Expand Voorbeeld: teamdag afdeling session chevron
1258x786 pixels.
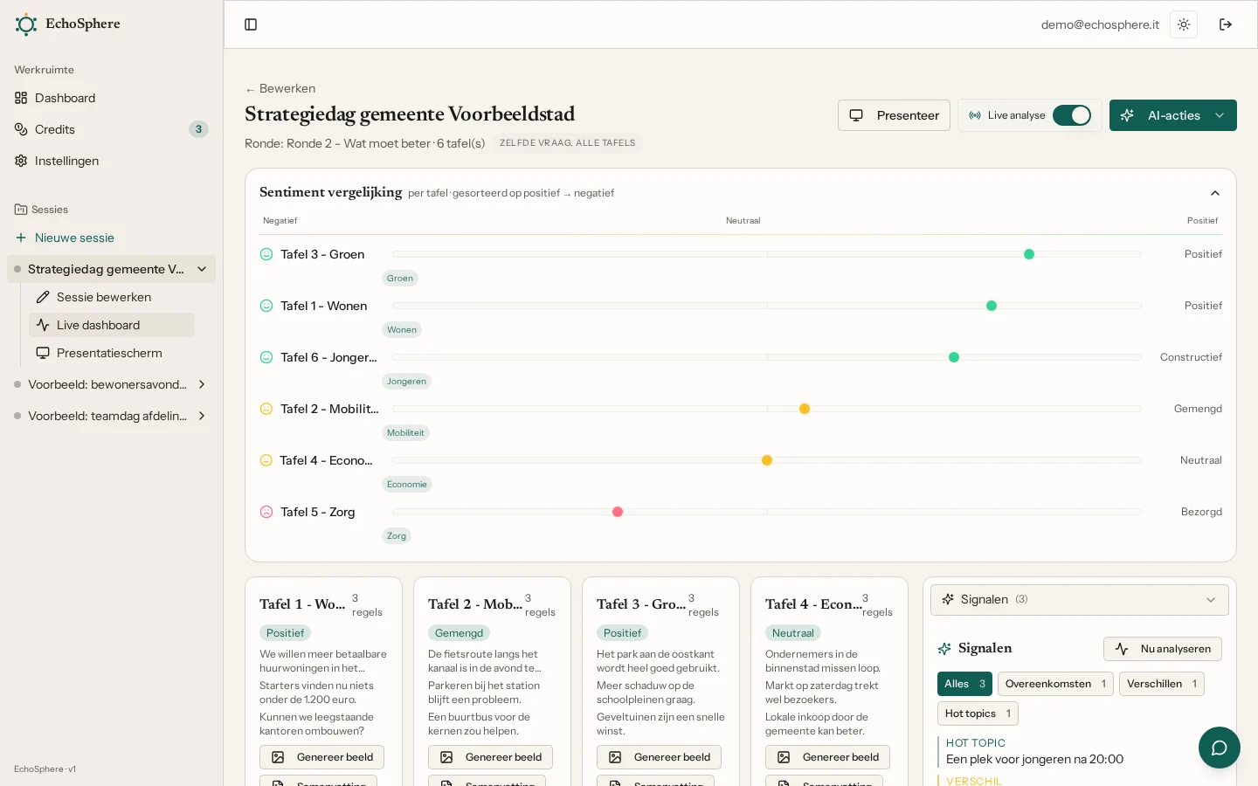(x=202, y=416)
